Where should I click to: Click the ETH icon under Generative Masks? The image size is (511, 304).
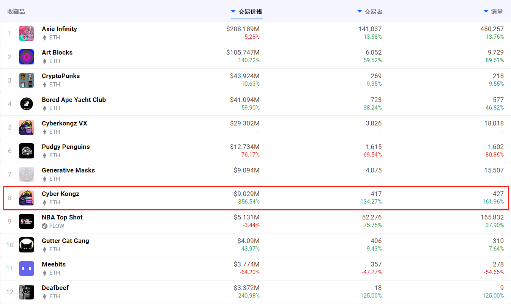[x=44, y=179]
